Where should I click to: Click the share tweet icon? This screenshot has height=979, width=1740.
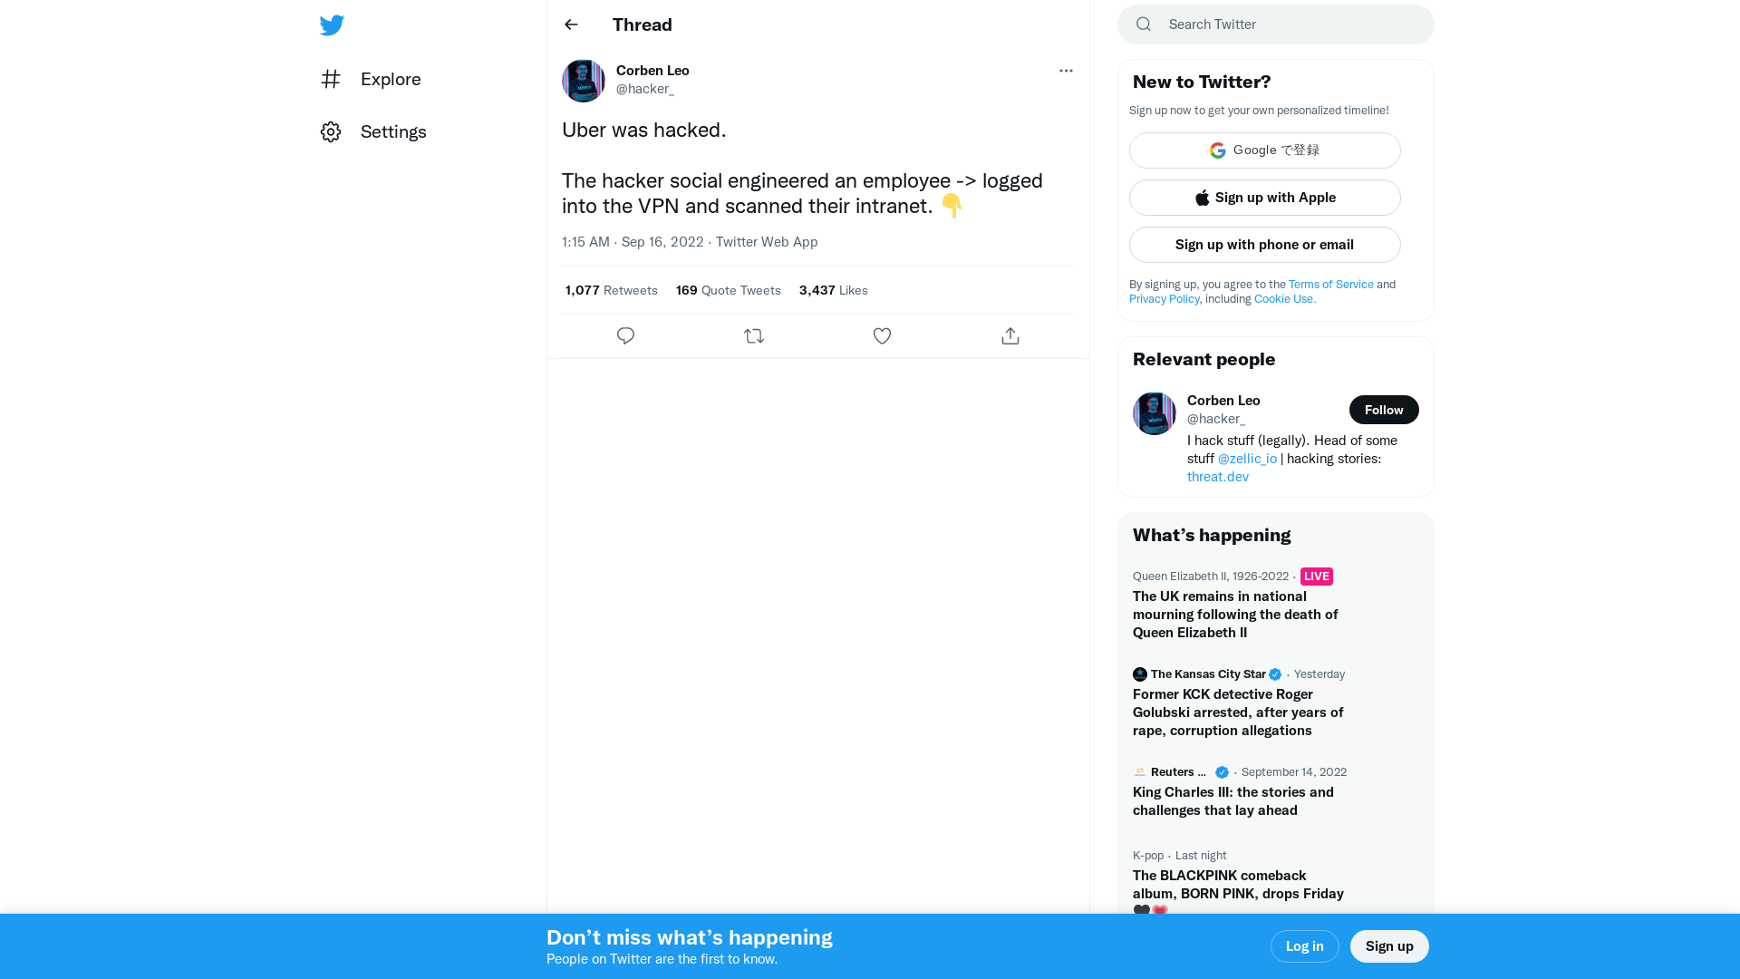(x=1010, y=335)
